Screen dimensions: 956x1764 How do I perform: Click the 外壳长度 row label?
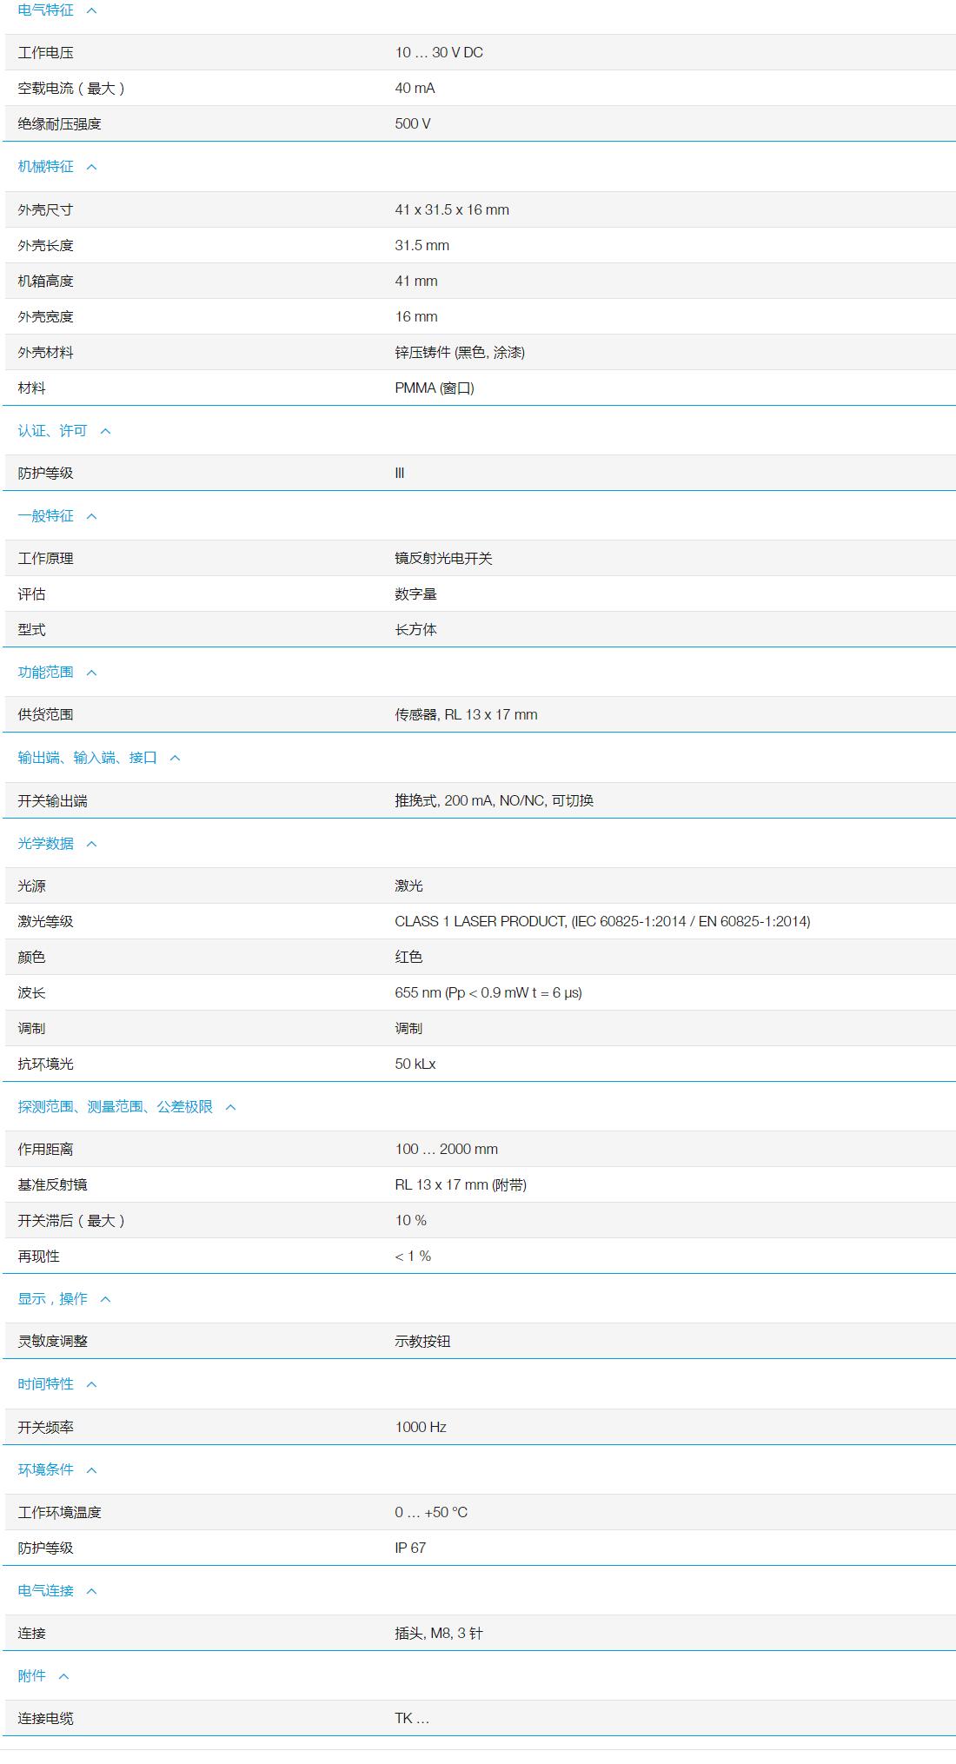tap(45, 246)
